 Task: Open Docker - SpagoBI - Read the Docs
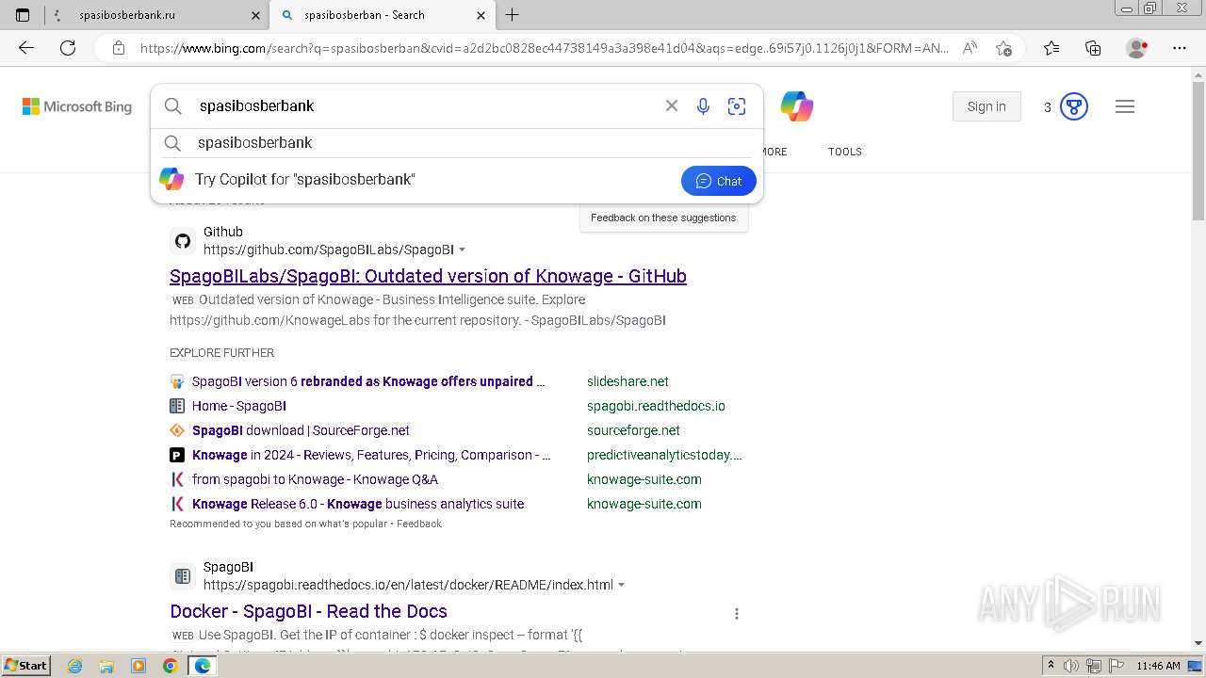(308, 611)
